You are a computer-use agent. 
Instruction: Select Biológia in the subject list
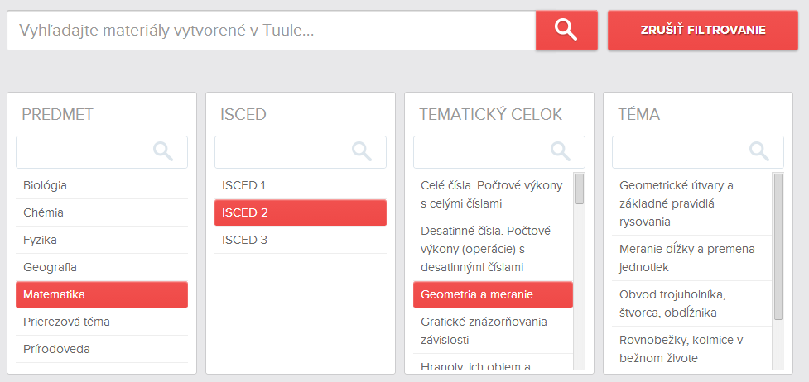pos(102,185)
